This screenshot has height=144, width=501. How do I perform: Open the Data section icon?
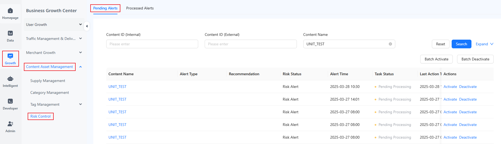(x=10, y=33)
